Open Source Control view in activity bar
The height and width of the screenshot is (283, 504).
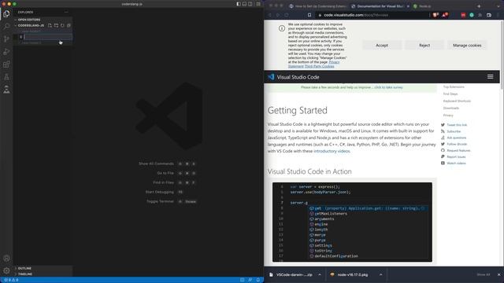click(x=6, y=39)
